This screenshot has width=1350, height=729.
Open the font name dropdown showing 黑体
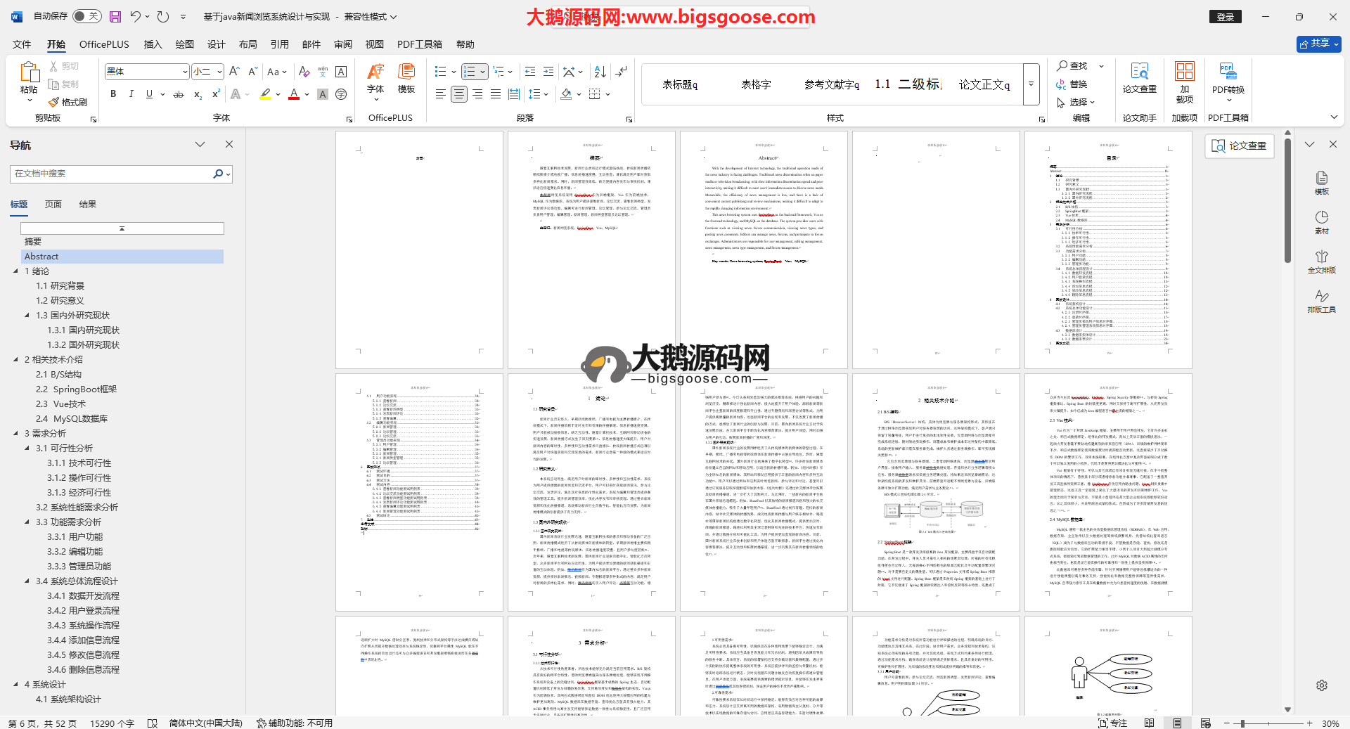185,72
